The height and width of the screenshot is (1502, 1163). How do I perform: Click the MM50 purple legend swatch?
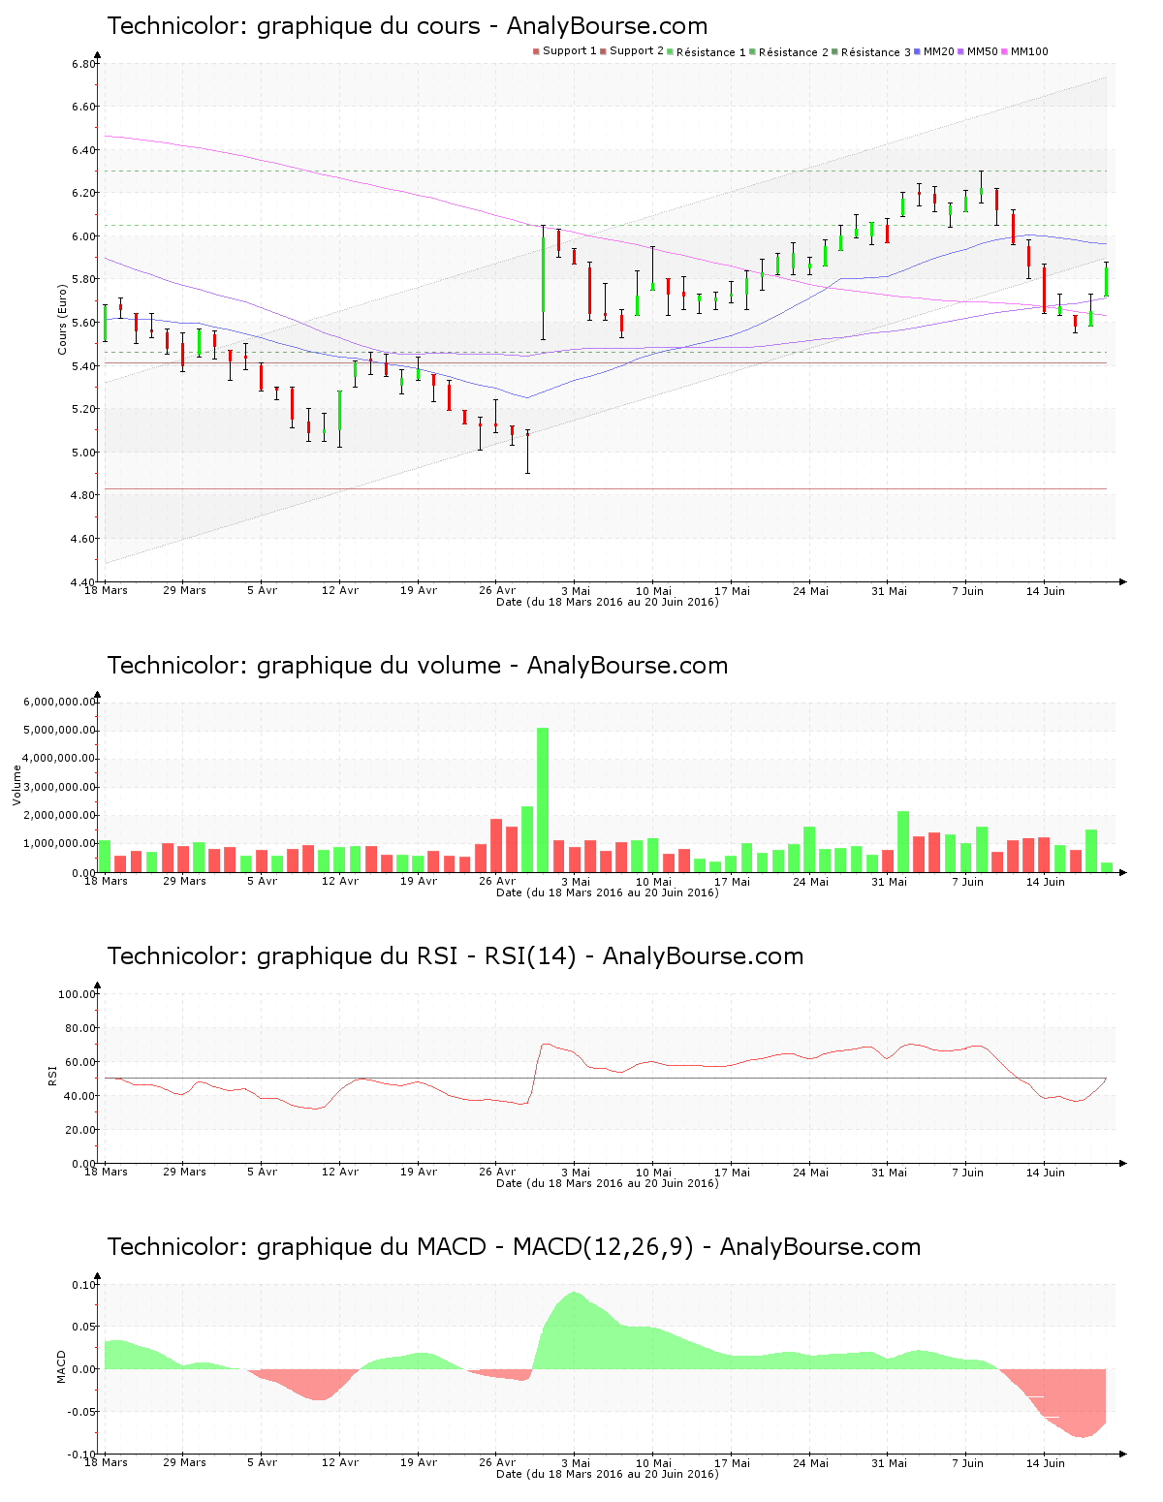[961, 51]
